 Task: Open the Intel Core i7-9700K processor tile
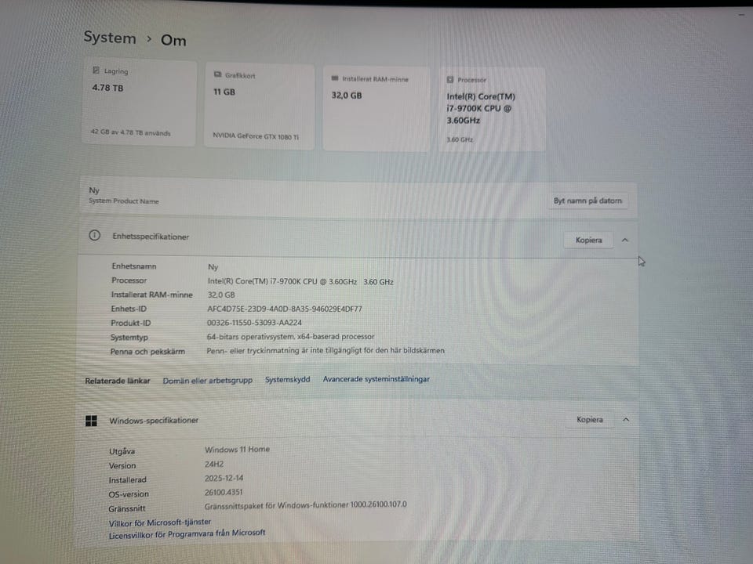492,110
